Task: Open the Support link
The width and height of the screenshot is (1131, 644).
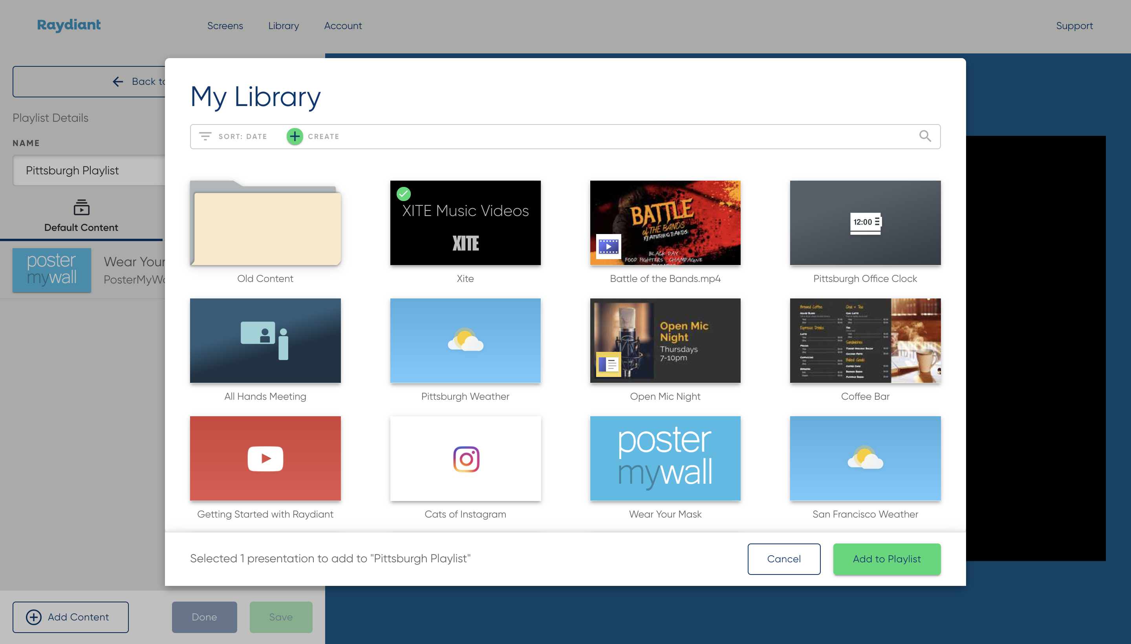Action: 1074,26
